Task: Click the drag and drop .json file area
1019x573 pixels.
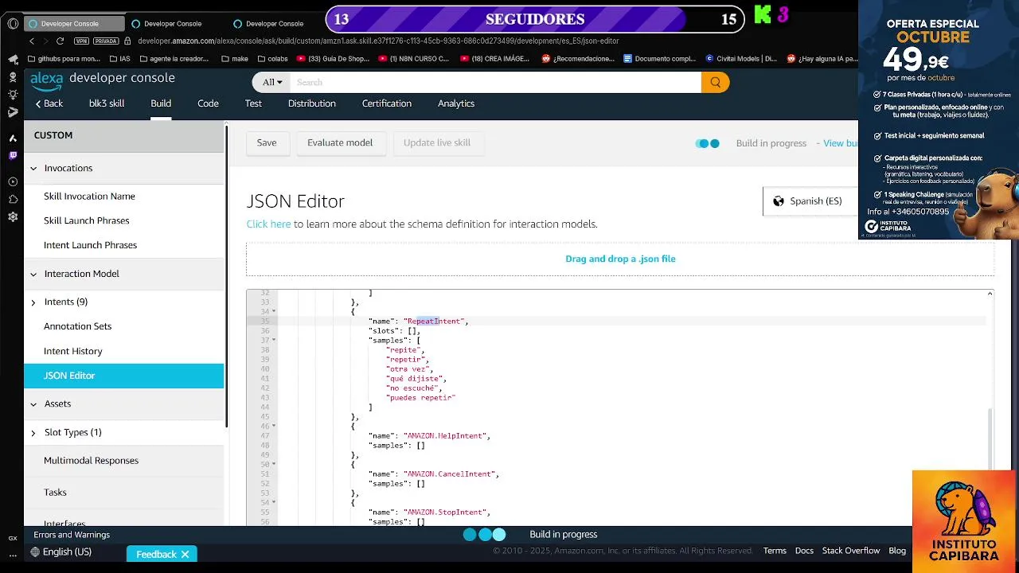Action: [x=620, y=259]
